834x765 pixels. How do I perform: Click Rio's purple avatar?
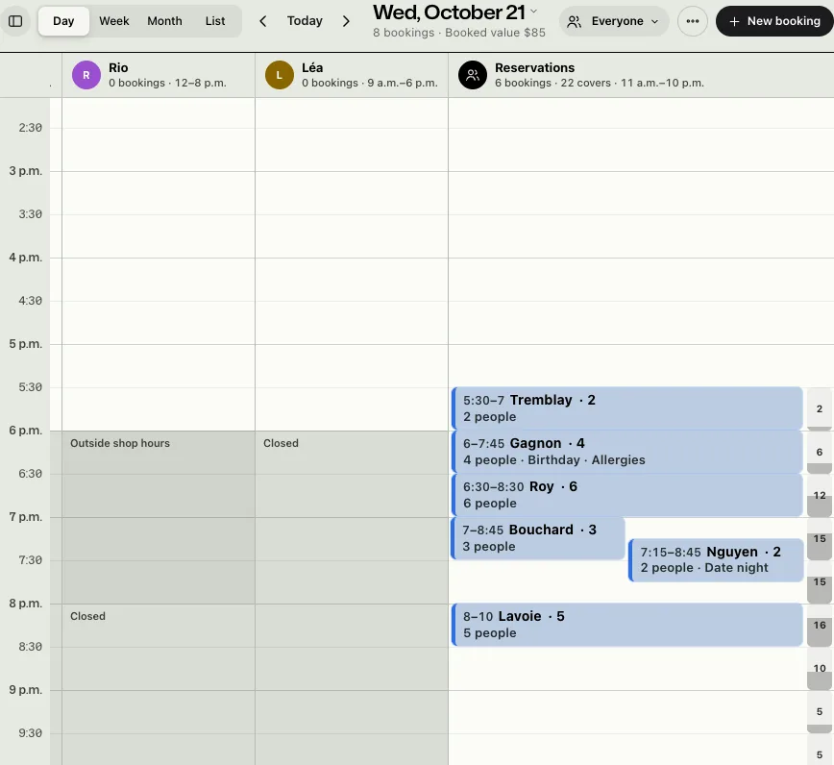(x=86, y=75)
